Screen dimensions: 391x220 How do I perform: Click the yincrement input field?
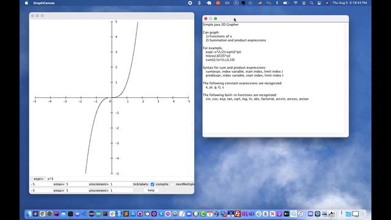click(x=121, y=191)
